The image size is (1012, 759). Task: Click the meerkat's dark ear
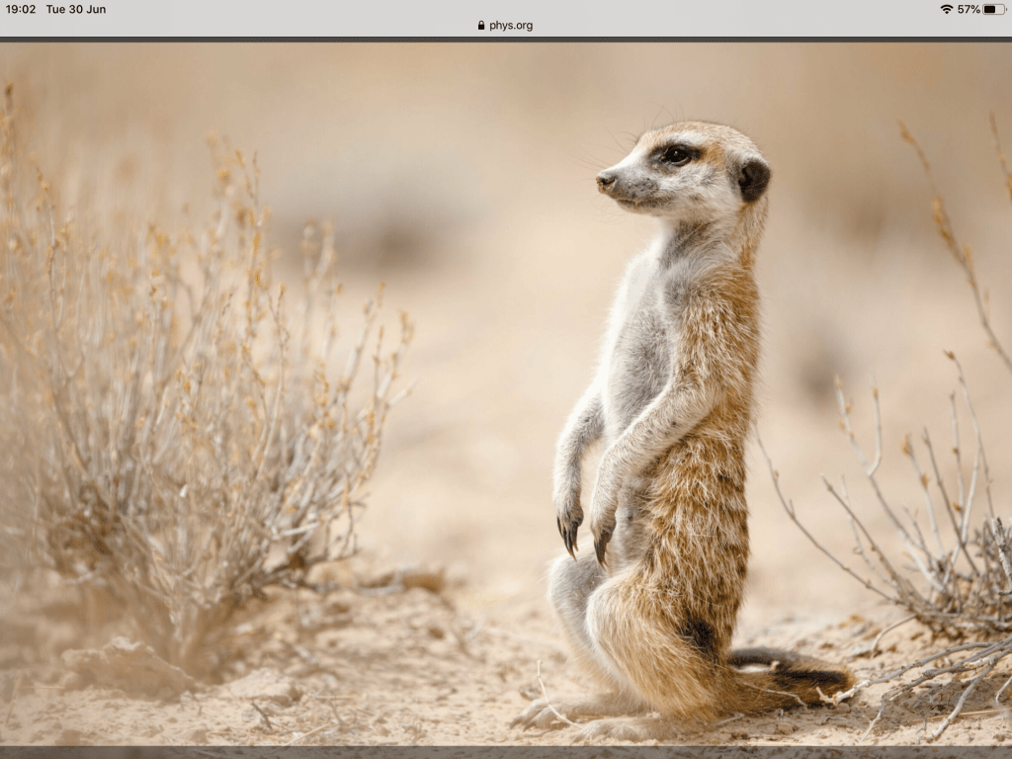753,179
